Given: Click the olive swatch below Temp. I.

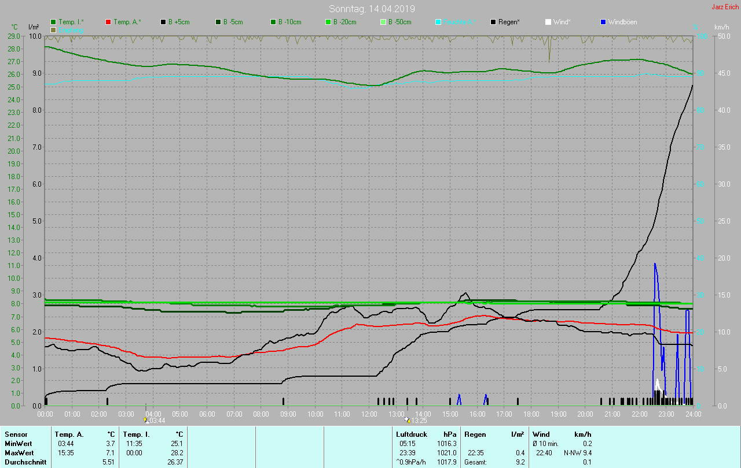Looking at the screenshot, I should [x=54, y=29].
